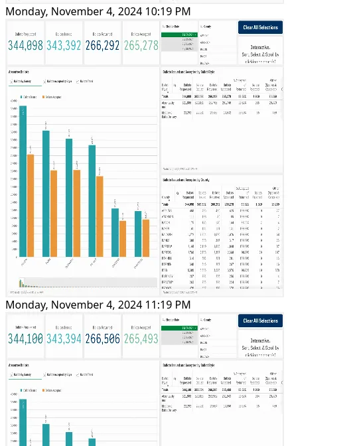This screenshot has width=361, height=446.
Task: Switch to Ballots Trend tab, 11:19 PM chart
Action: click(x=84, y=374)
